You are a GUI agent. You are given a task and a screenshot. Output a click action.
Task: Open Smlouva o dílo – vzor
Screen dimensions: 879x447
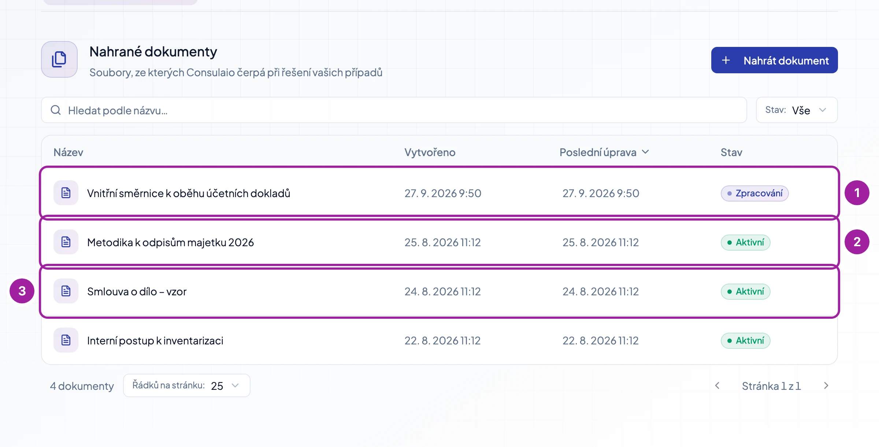(137, 291)
